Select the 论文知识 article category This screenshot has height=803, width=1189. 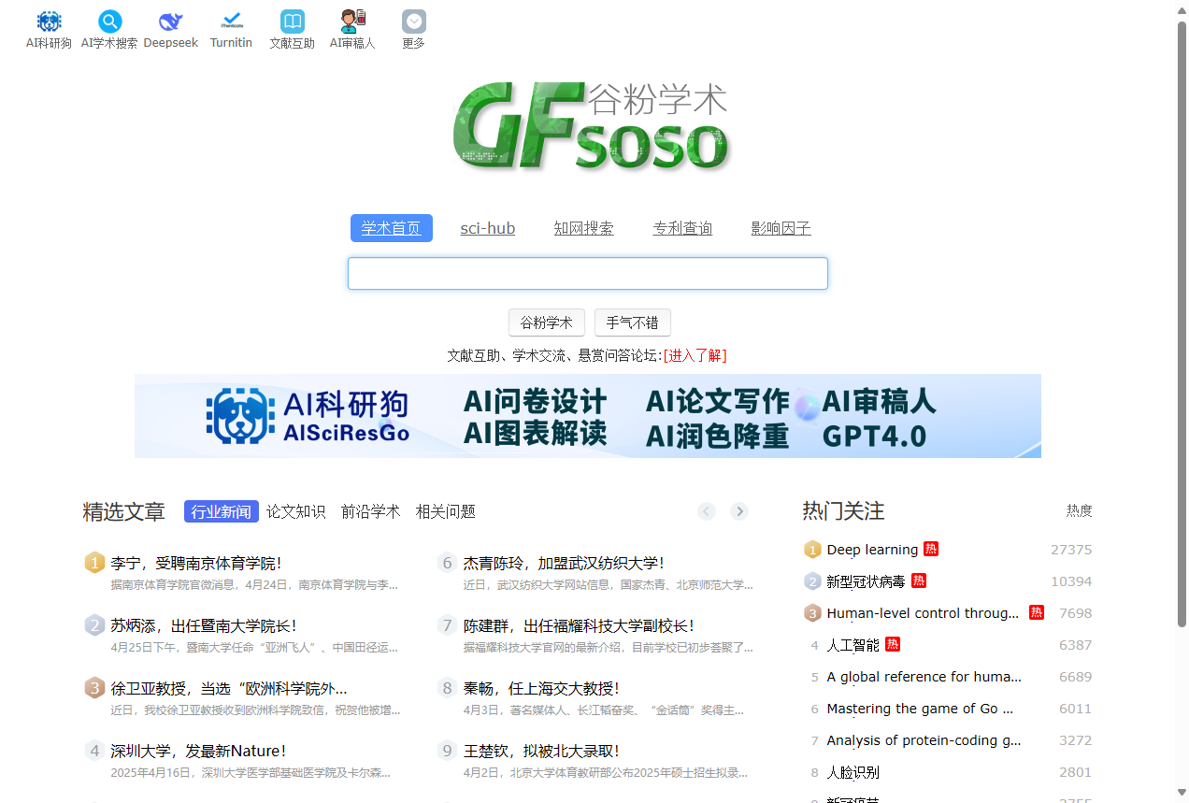[x=295, y=511]
